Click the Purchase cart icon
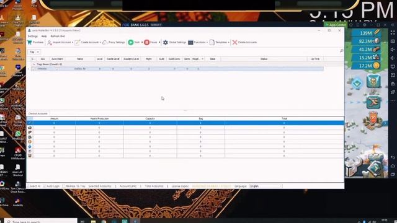Viewport: 397px width, 223px height. (x=30, y=43)
